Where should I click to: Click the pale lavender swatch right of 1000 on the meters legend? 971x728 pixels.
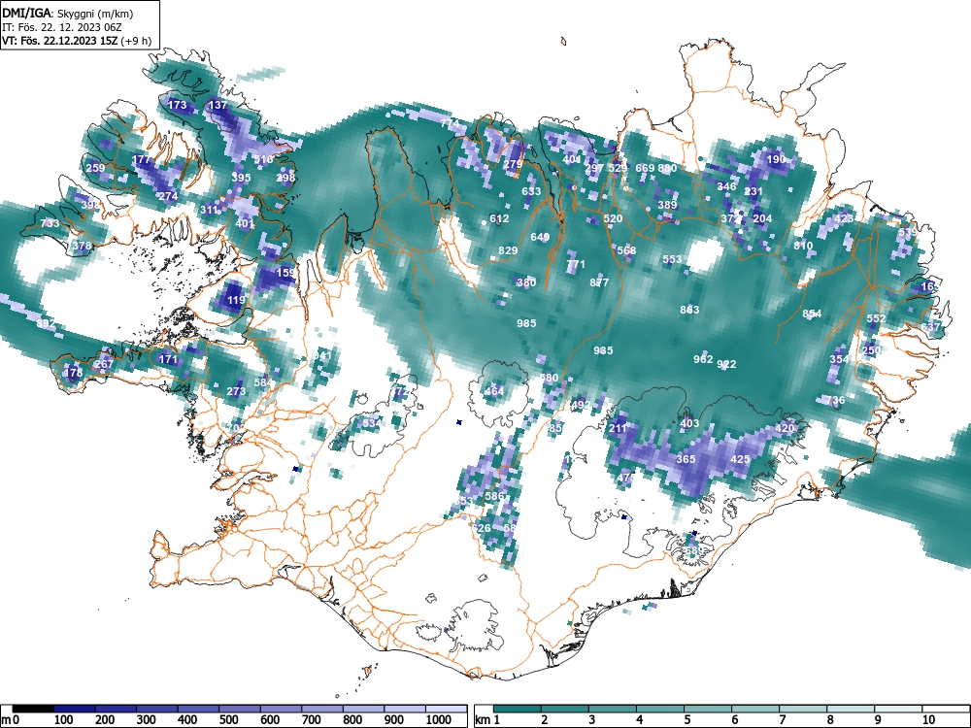[x=447, y=709]
